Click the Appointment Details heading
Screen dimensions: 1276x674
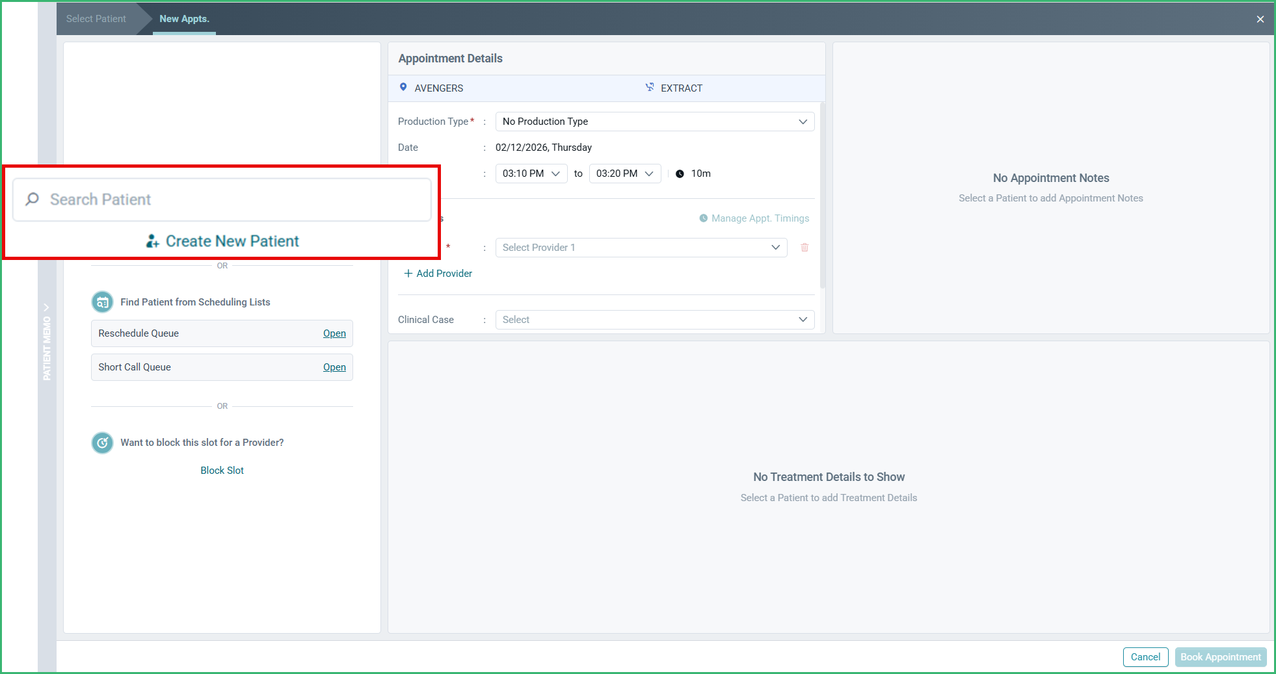click(451, 58)
